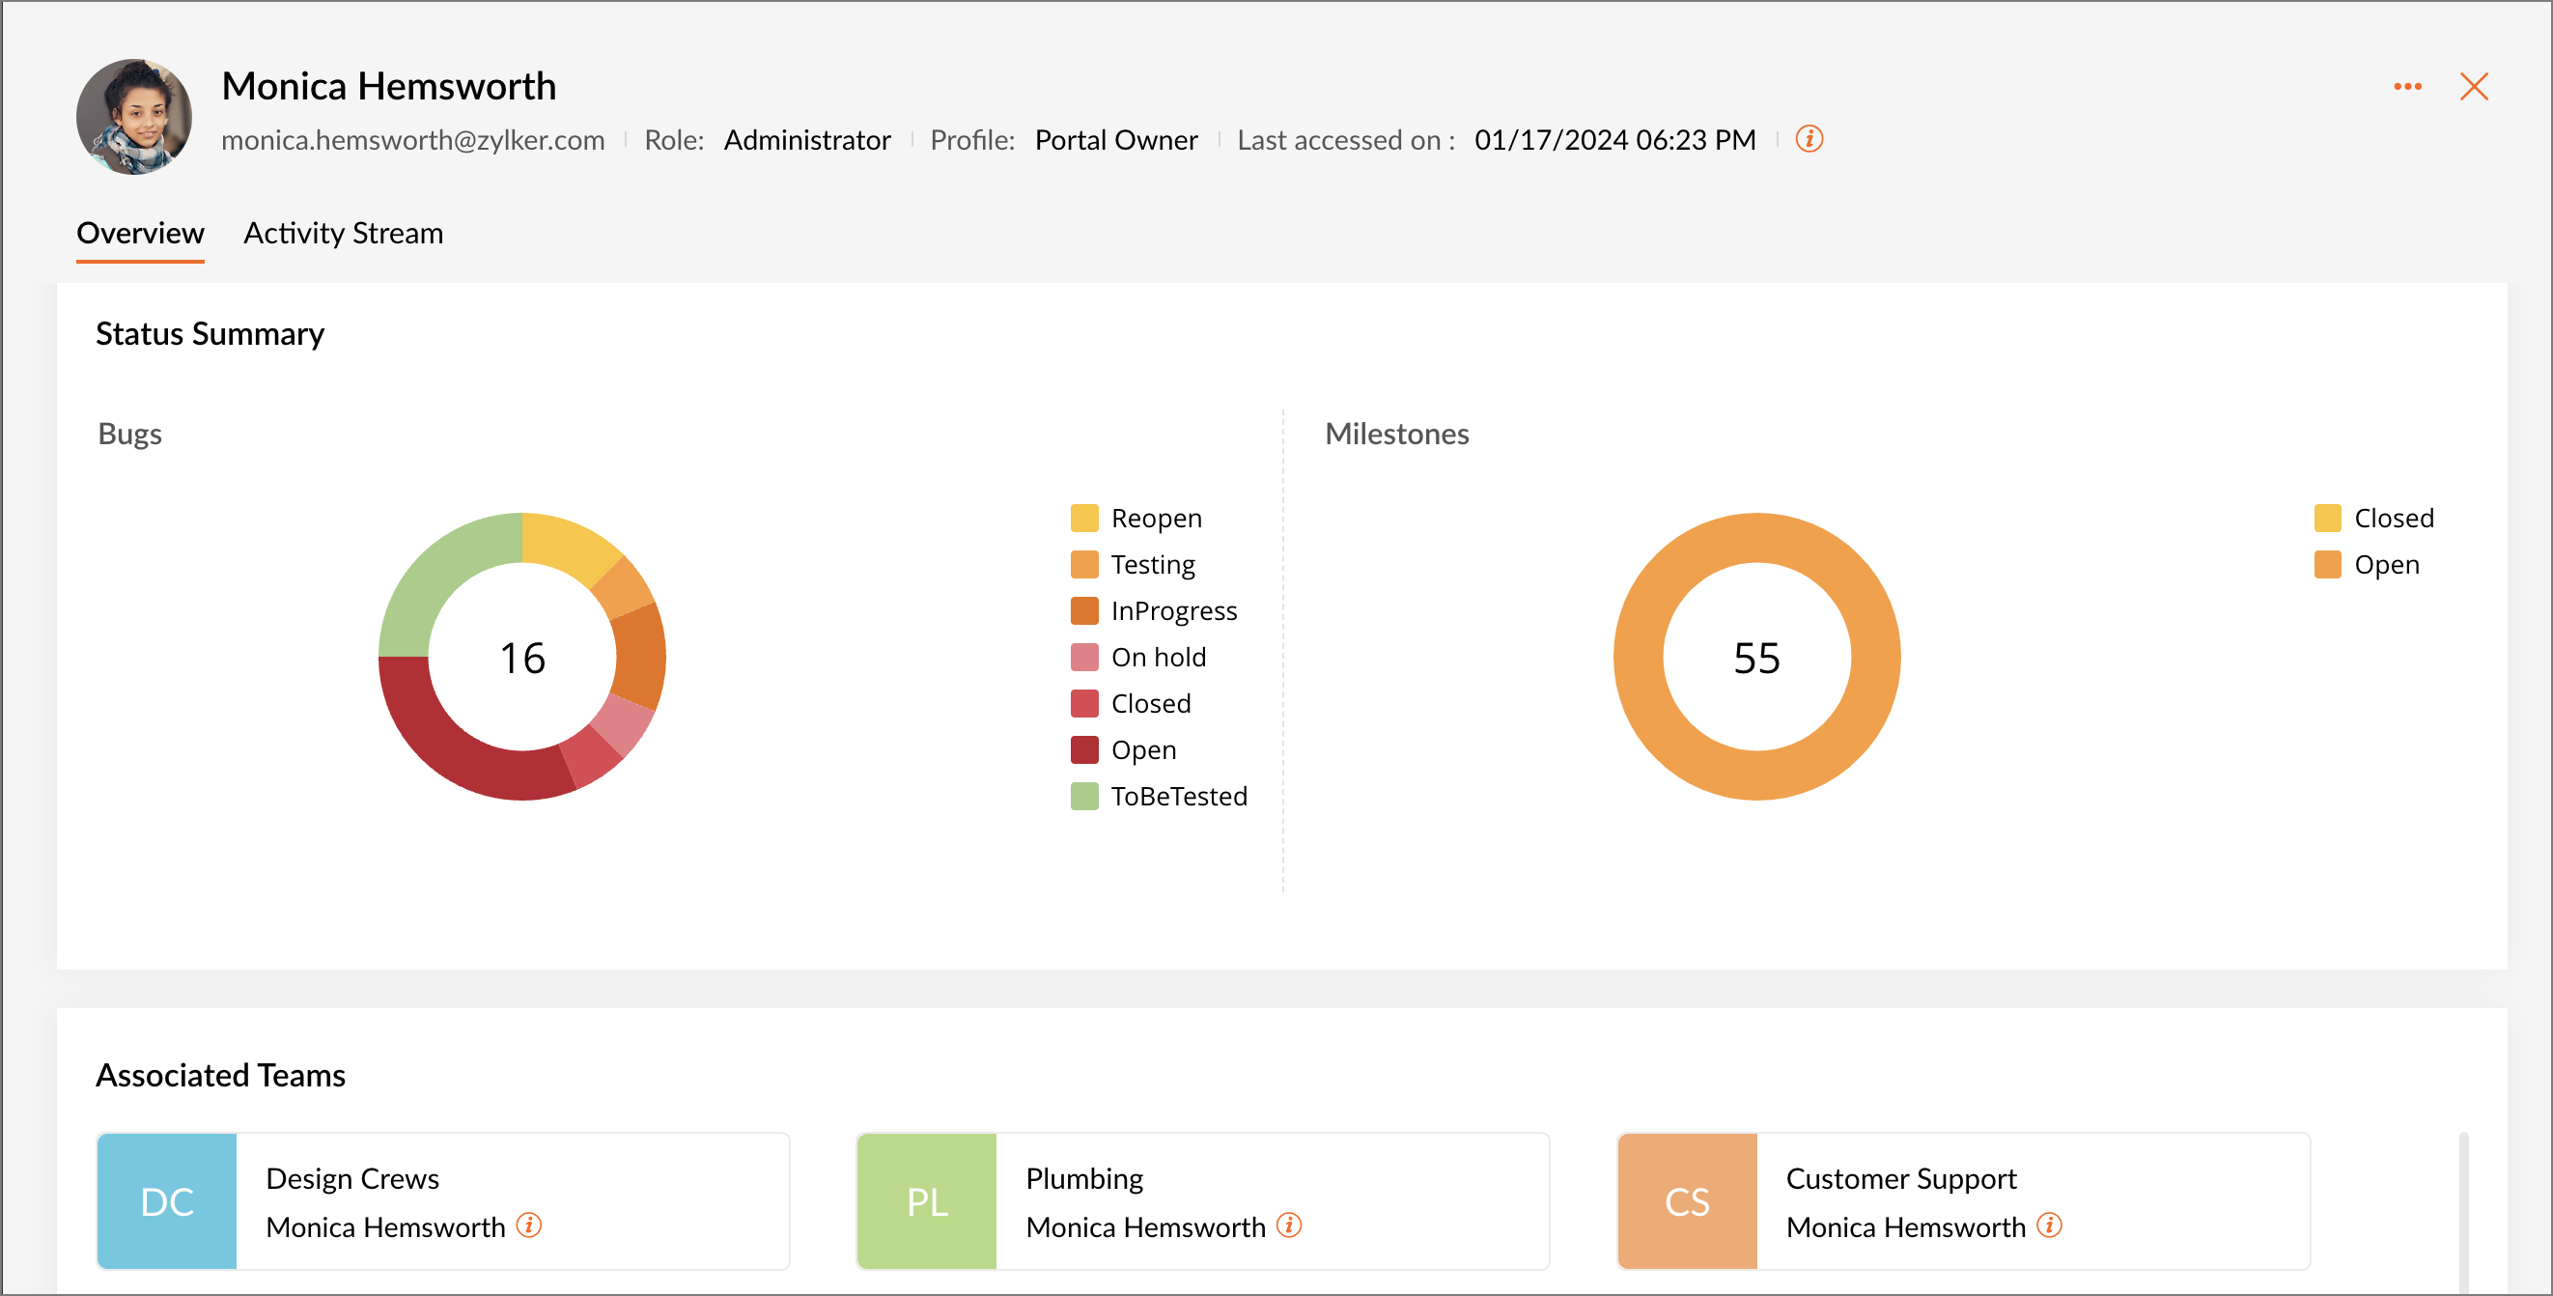Viewport: 2553px width, 1296px height.
Task: Click info icon beside last accessed date
Action: tap(1809, 139)
